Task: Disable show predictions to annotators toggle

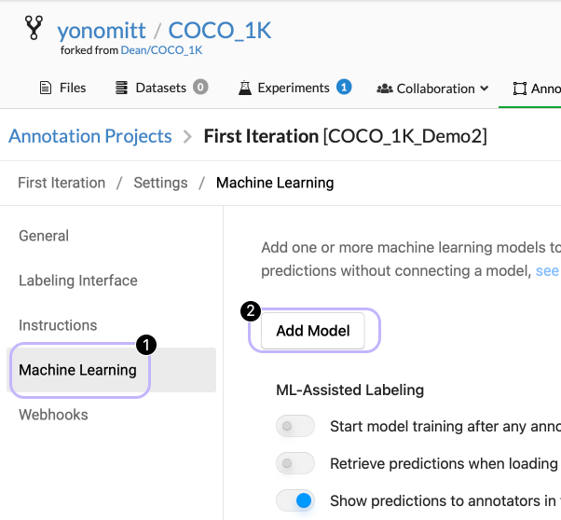Action: click(294, 501)
